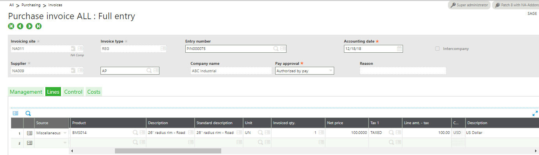
Task: Go to the last record
Action: (38, 26)
